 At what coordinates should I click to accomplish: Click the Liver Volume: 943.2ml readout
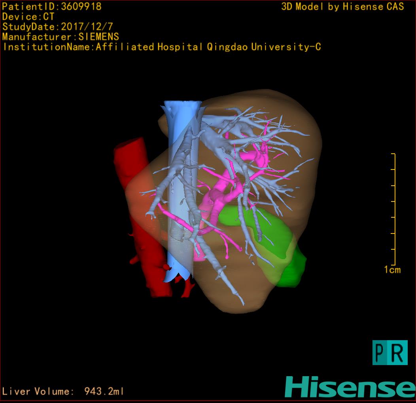pyautogui.click(x=63, y=391)
